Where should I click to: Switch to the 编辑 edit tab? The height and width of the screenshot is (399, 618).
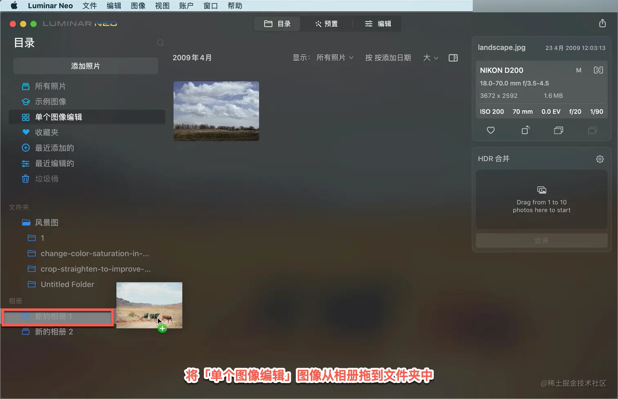coord(378,24)
